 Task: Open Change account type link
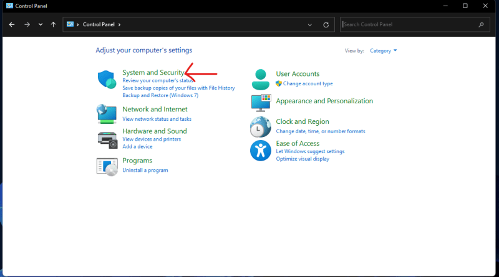[x=308, y=83]
